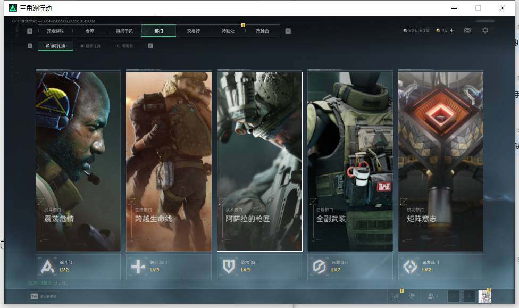519x308 pixels.
Task: Switch to the 仓库 tab
Action: [x=90, y=31]
